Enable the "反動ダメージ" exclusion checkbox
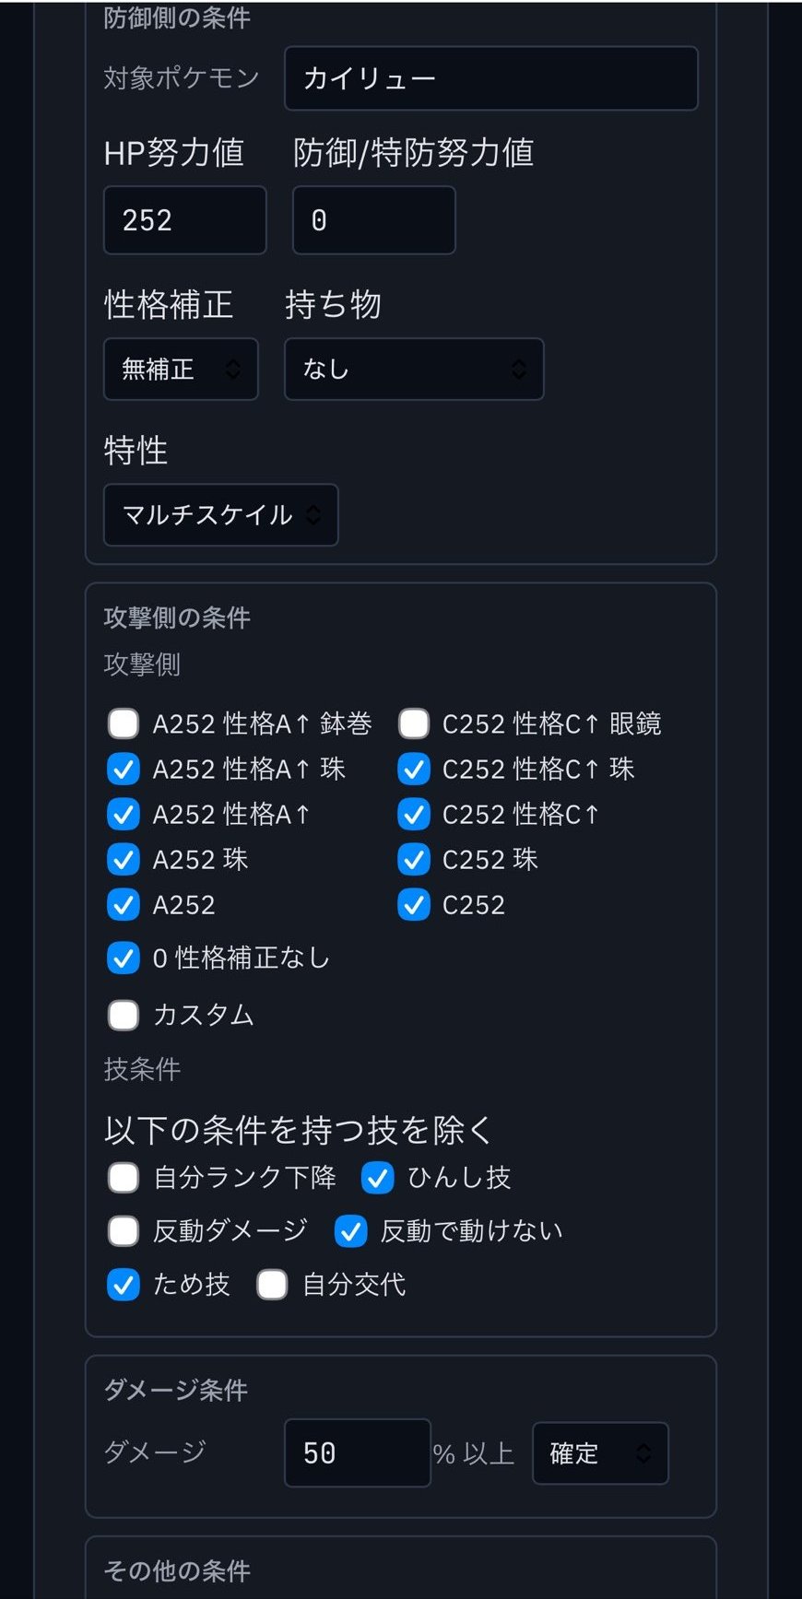 point(123,1230)
